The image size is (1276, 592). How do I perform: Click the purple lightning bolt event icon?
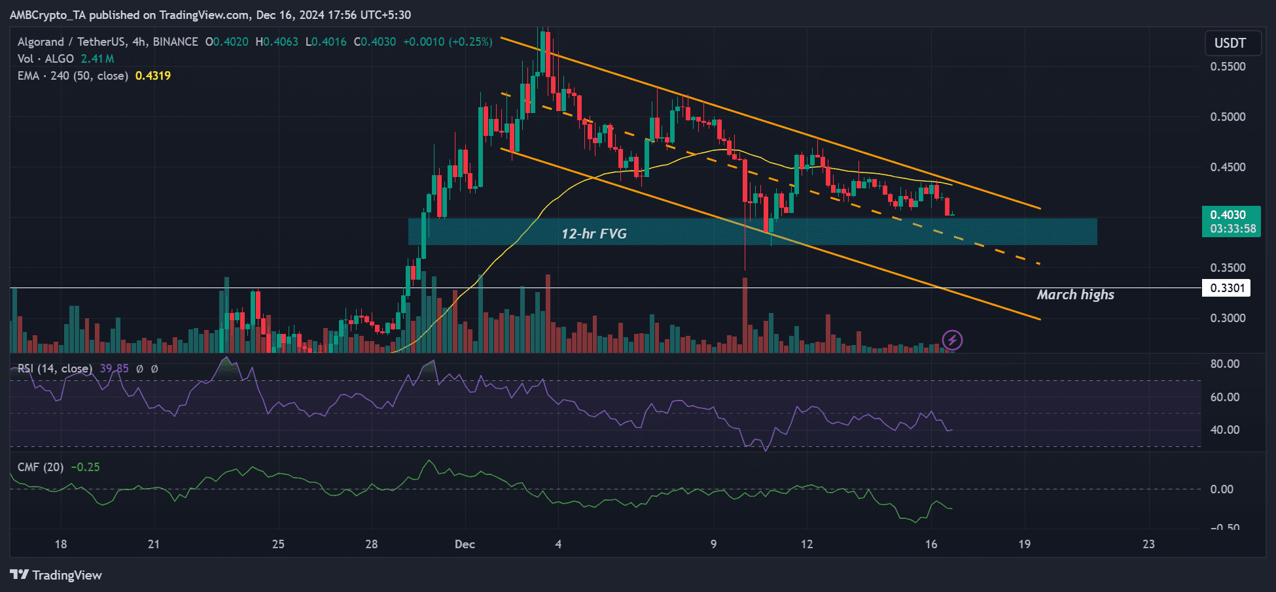click(x=952, y=340)
